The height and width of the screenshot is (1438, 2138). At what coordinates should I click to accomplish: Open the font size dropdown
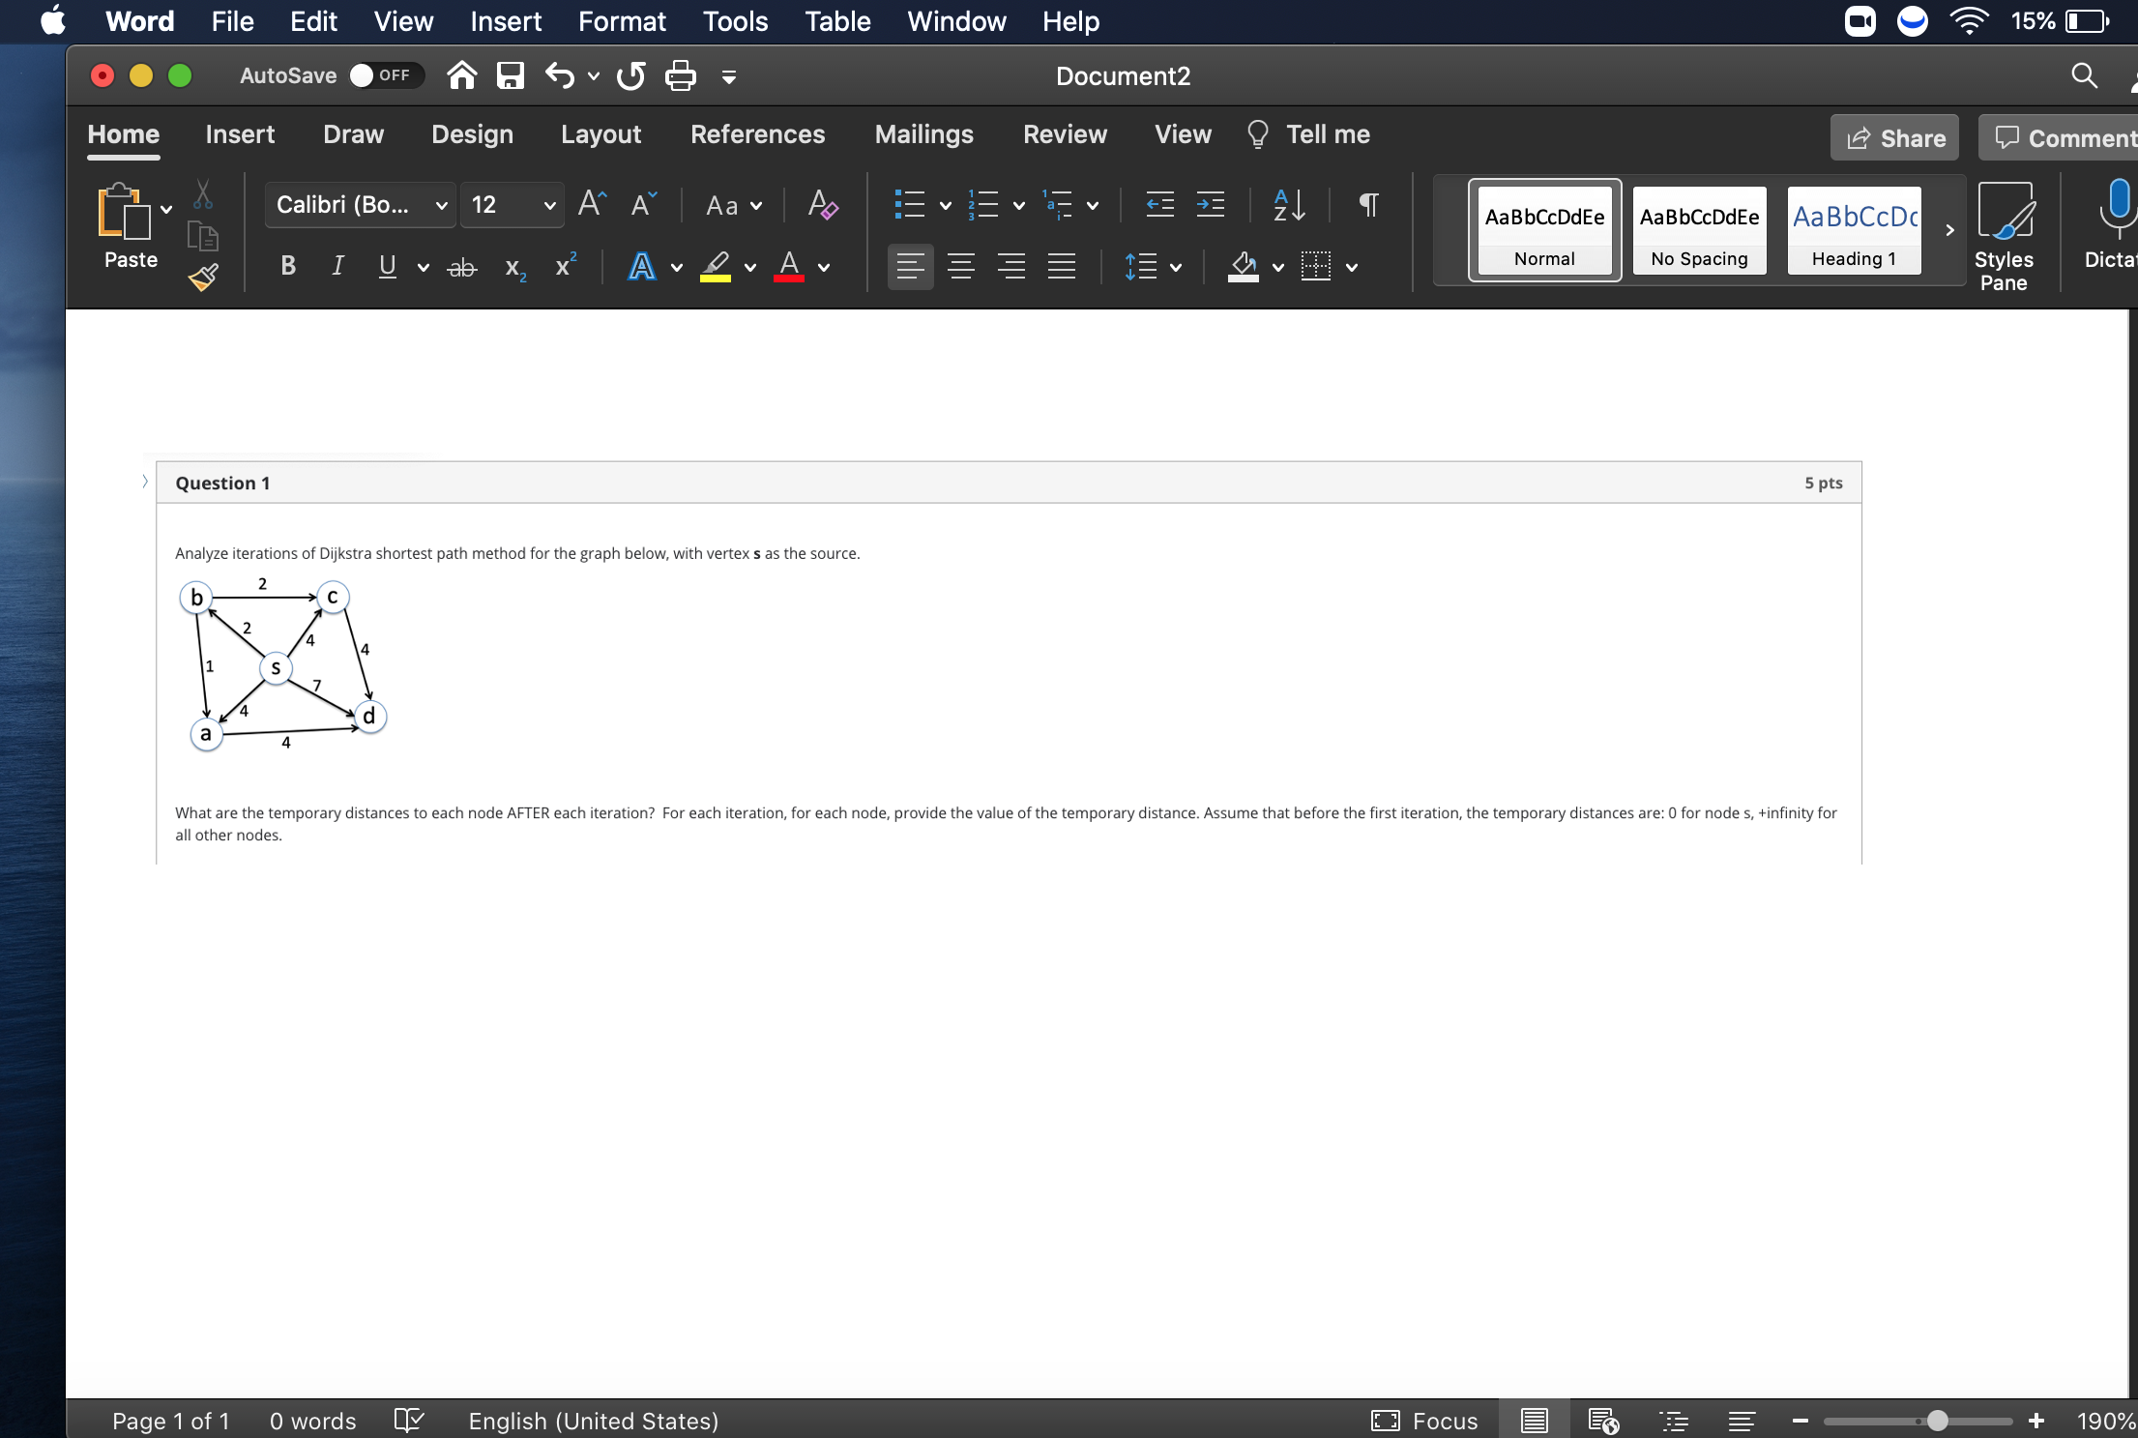click(x=547, y=205)
